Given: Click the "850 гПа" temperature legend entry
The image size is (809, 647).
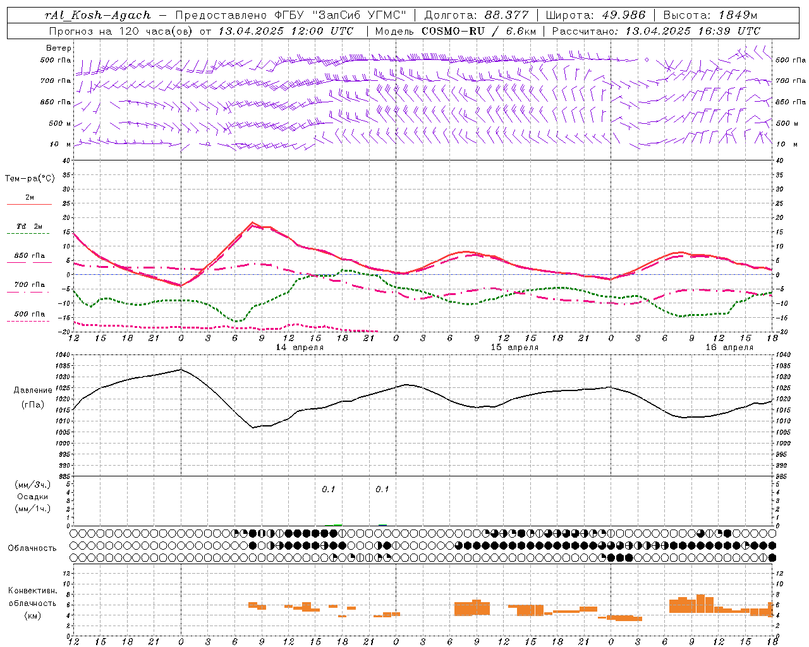Looking at the screenshot, I should [30, 256].
